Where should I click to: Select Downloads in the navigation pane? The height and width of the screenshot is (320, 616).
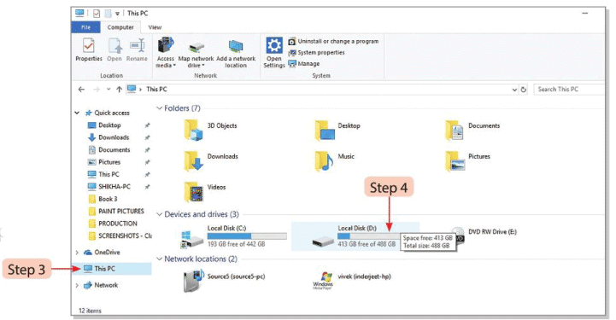click(114, 137)
